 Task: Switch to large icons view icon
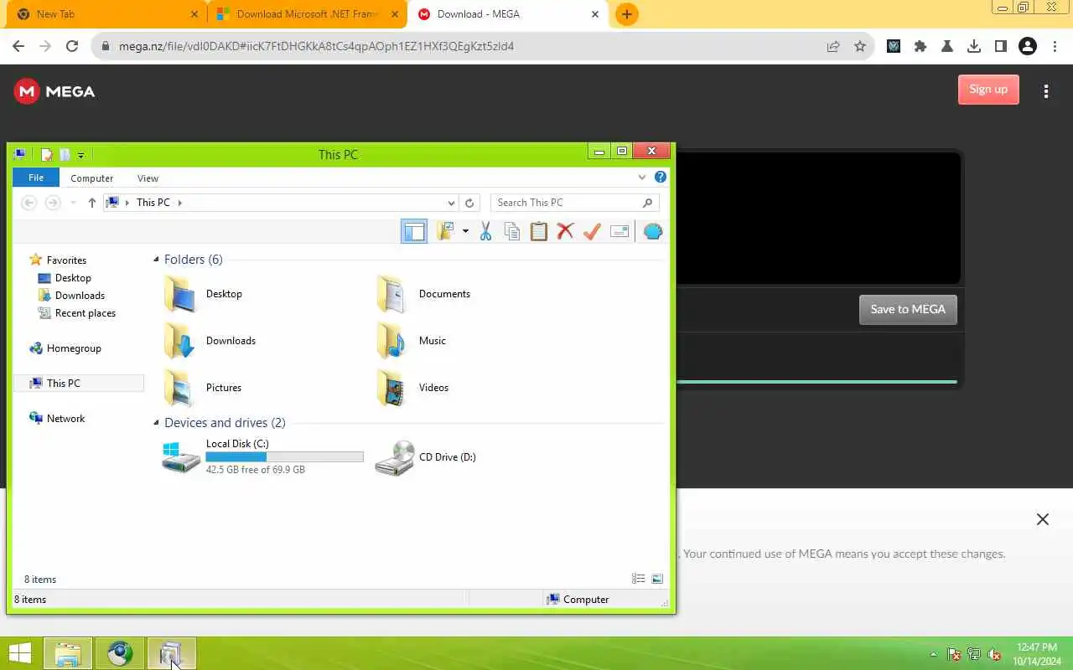pyautogui.click(x=657, y=579)
